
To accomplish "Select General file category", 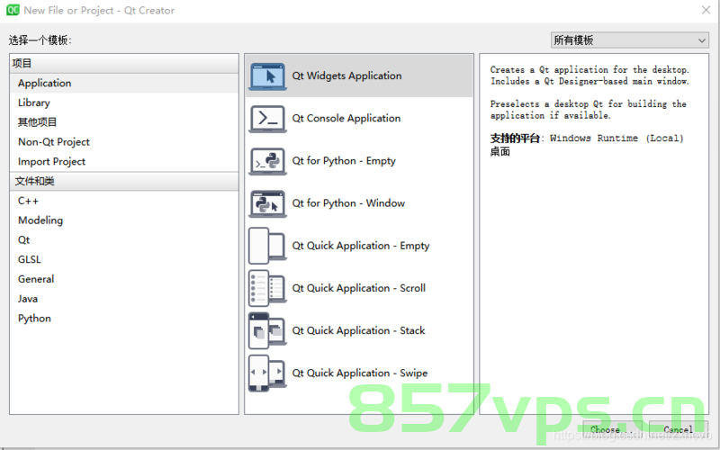I will [x=124, y=279].
